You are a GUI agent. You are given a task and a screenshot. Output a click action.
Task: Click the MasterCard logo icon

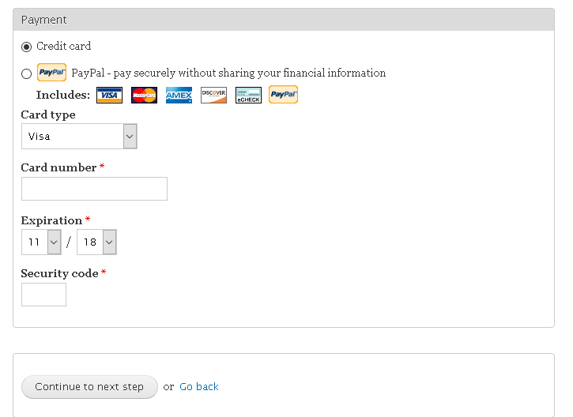[x=144, y=96]
